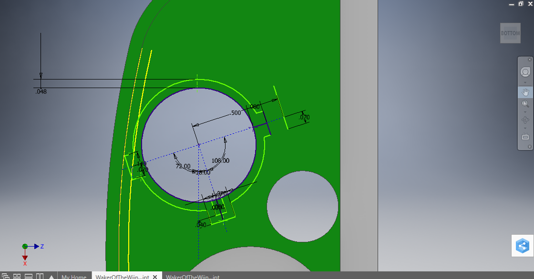Click the Look At tool
Screen dimensions: 534x279
pyautogui.click(x=525, y=137)
